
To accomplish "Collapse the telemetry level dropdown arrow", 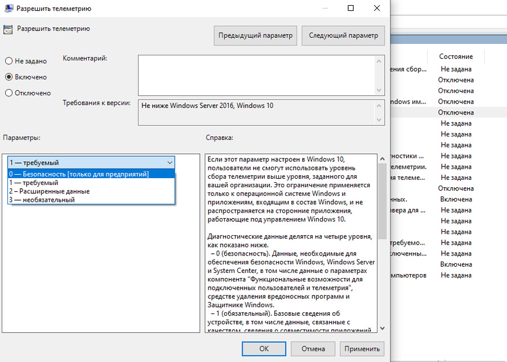I will pos(170,163).
